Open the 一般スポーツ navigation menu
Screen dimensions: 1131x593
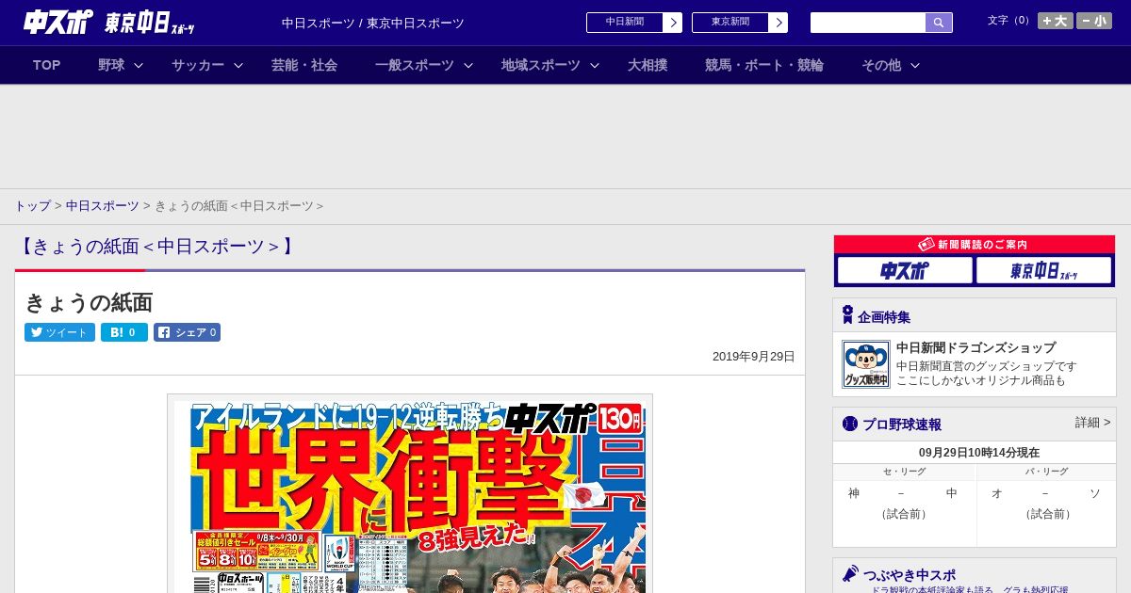[x=415, y=65]
